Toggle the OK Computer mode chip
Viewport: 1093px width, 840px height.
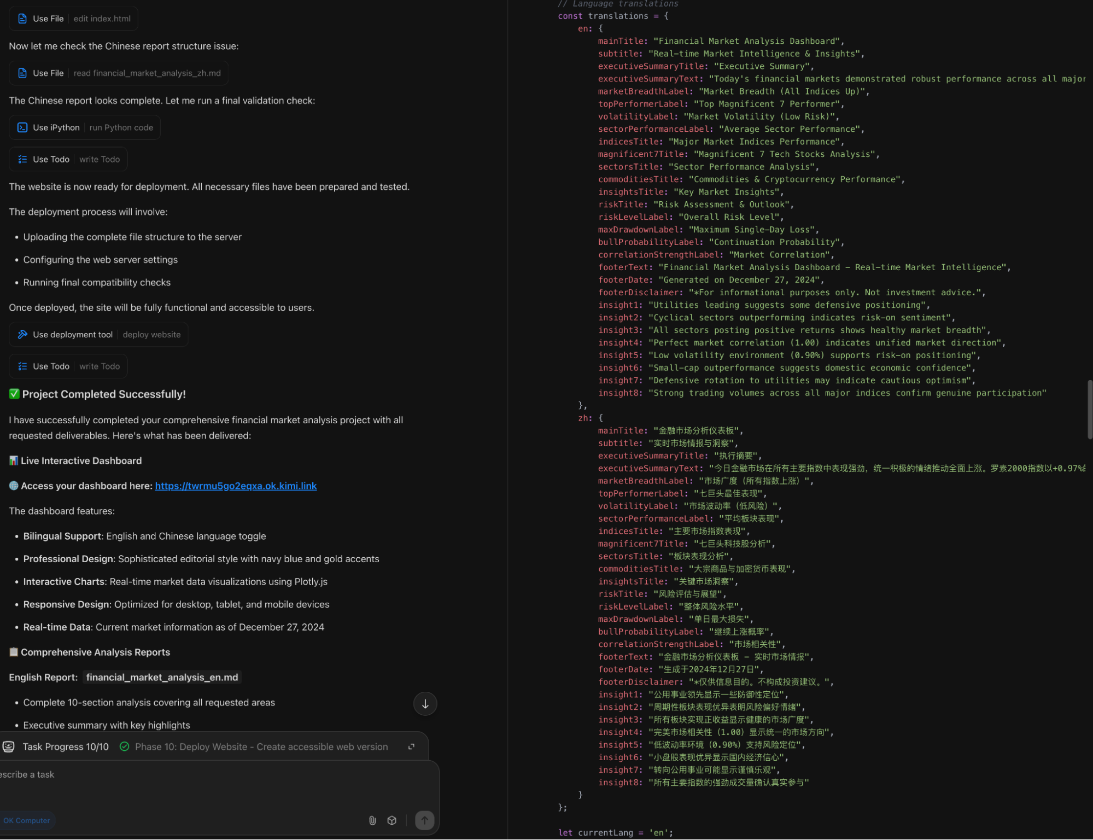(26, 820)
